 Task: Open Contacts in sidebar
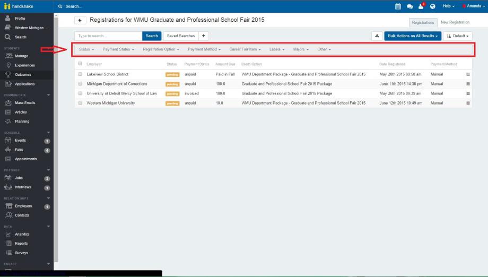pyautogui.click(x=22, y=215)
